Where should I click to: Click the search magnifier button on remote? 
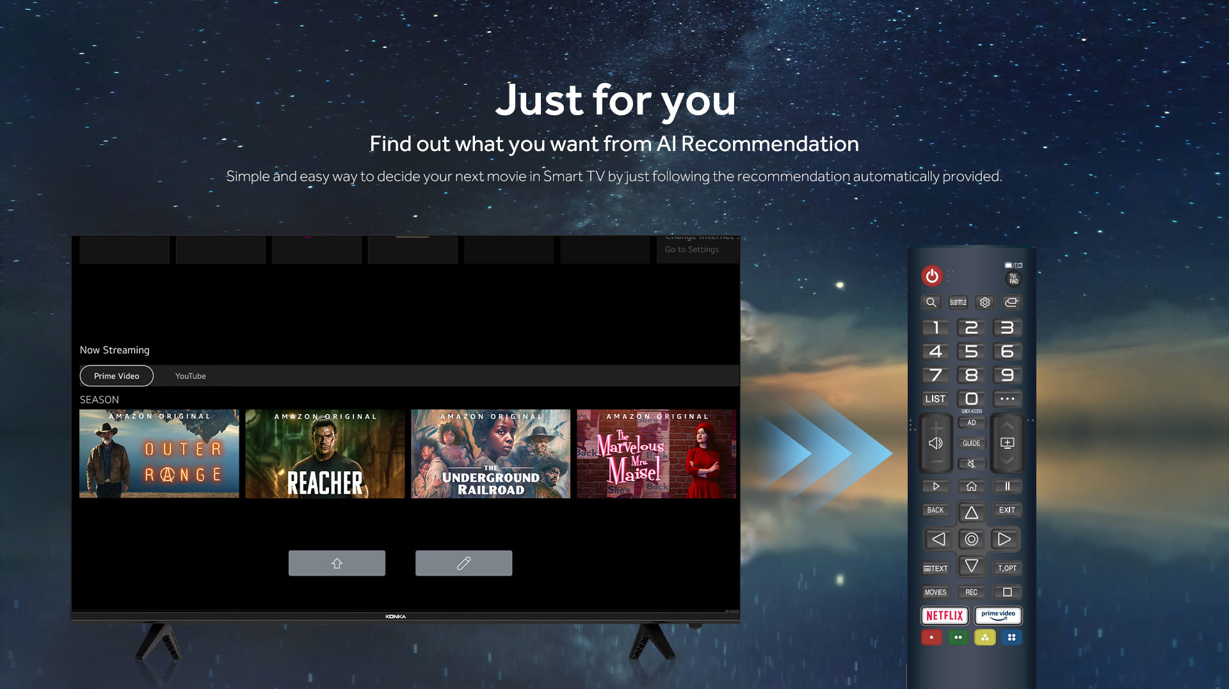(931, 302)
